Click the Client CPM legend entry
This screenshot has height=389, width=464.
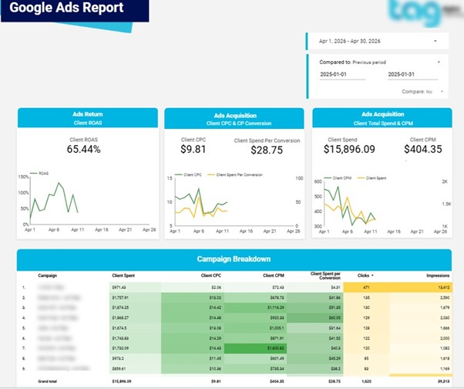coord(338,178)
